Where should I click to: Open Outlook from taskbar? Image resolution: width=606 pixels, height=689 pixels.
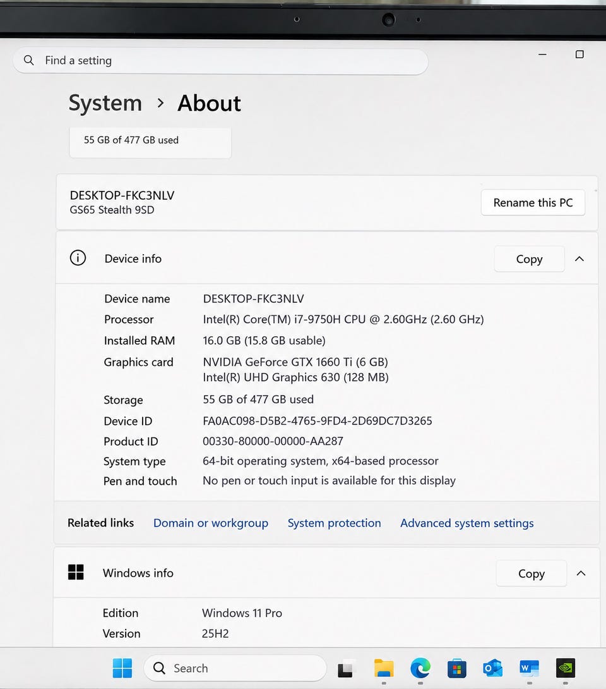click(x=493, y=668)
